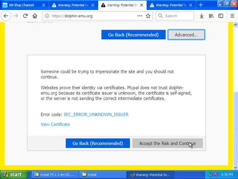
Task: Close the Wii Shop Channel tab
Action: click(x=43, y=5)
